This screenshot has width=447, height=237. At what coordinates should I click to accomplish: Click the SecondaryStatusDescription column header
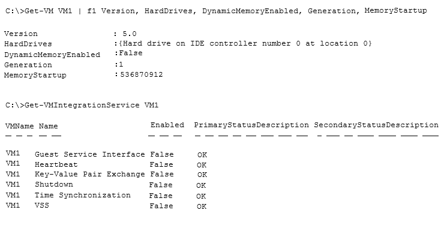pos(376,125)
